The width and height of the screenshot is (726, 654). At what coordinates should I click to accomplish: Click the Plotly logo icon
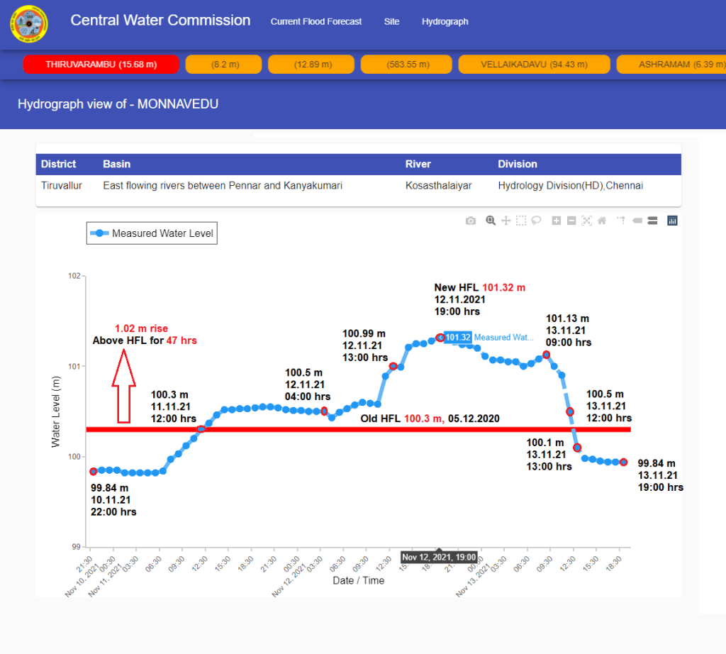pyautogui.click(x=672, y=221)
